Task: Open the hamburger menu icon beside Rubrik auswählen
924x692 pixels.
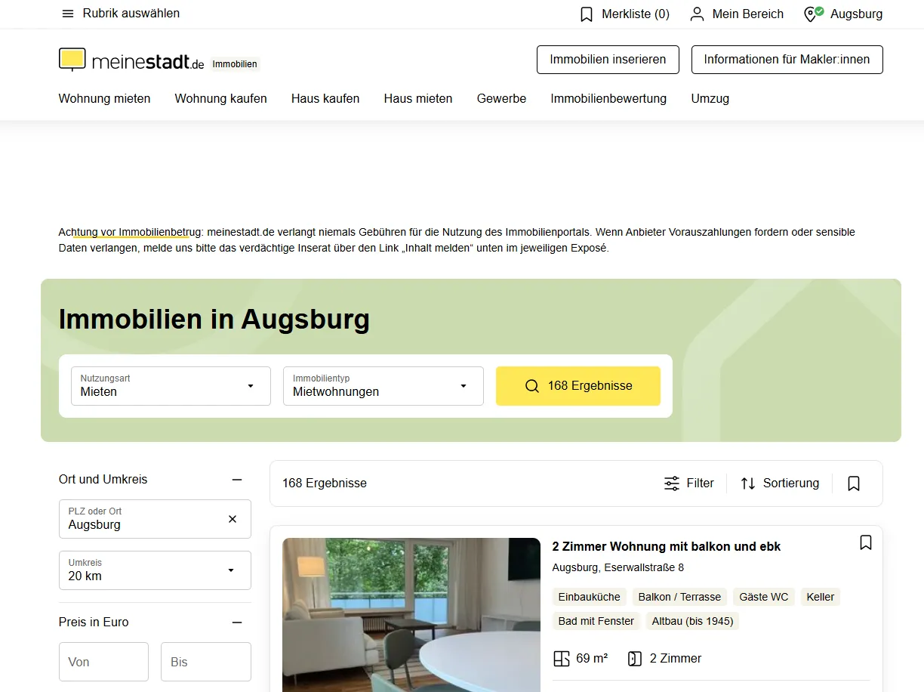Action: click(x=68, y=14)
